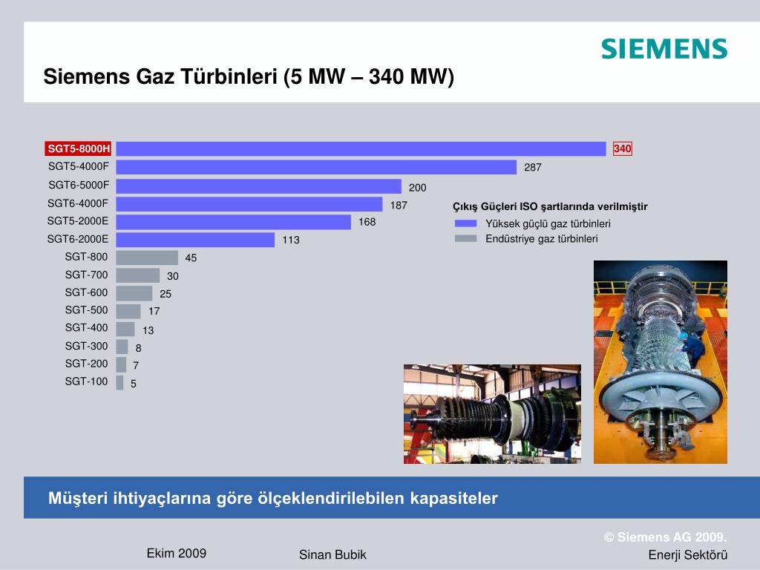Viewport: 760px width, 570px height.
Task: Select the SGT5-4000F label
Action: (79, 166)
